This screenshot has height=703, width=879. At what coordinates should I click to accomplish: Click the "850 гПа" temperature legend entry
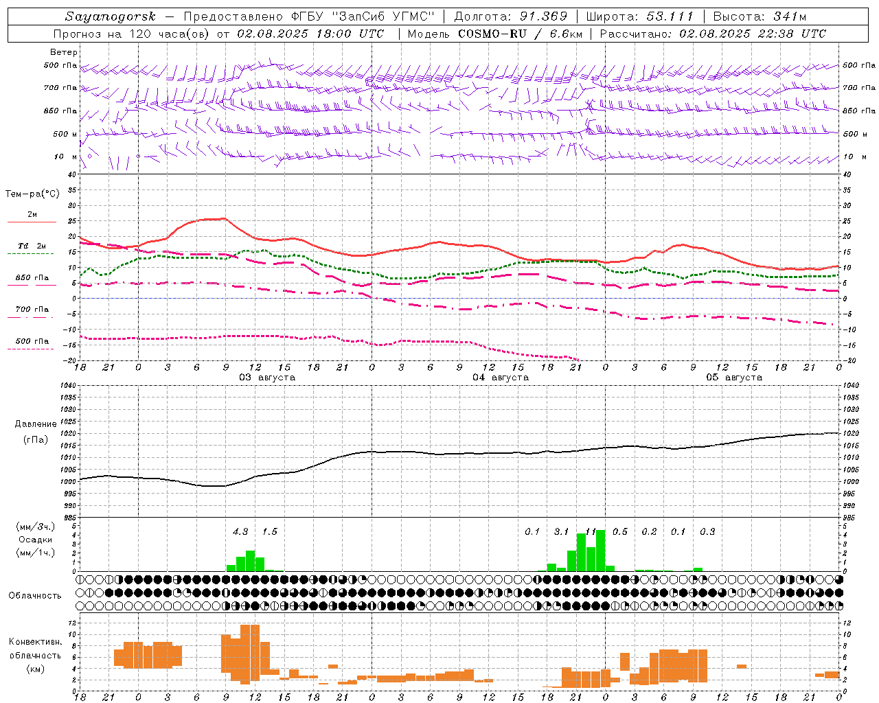tap(32, 278)
